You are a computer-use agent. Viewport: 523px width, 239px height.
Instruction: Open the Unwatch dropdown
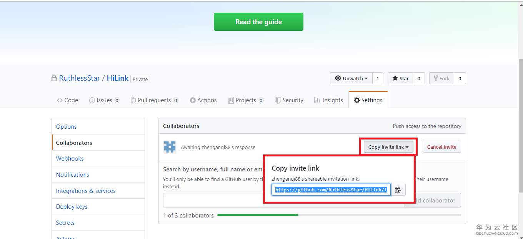click(x=351, y=78)
